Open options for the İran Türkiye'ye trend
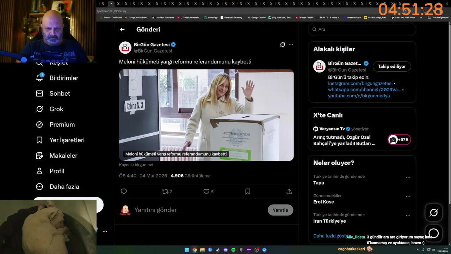Image resolution: width=451 pixels, height=254 pixels. pos(408,216)
